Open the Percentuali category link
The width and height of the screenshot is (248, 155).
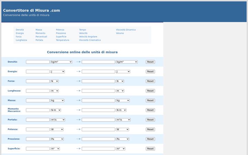pyautogui.click(x=41, y=37)
